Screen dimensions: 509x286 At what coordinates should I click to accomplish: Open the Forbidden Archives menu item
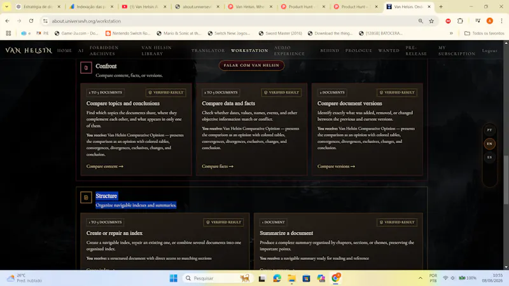pos(104,51)
